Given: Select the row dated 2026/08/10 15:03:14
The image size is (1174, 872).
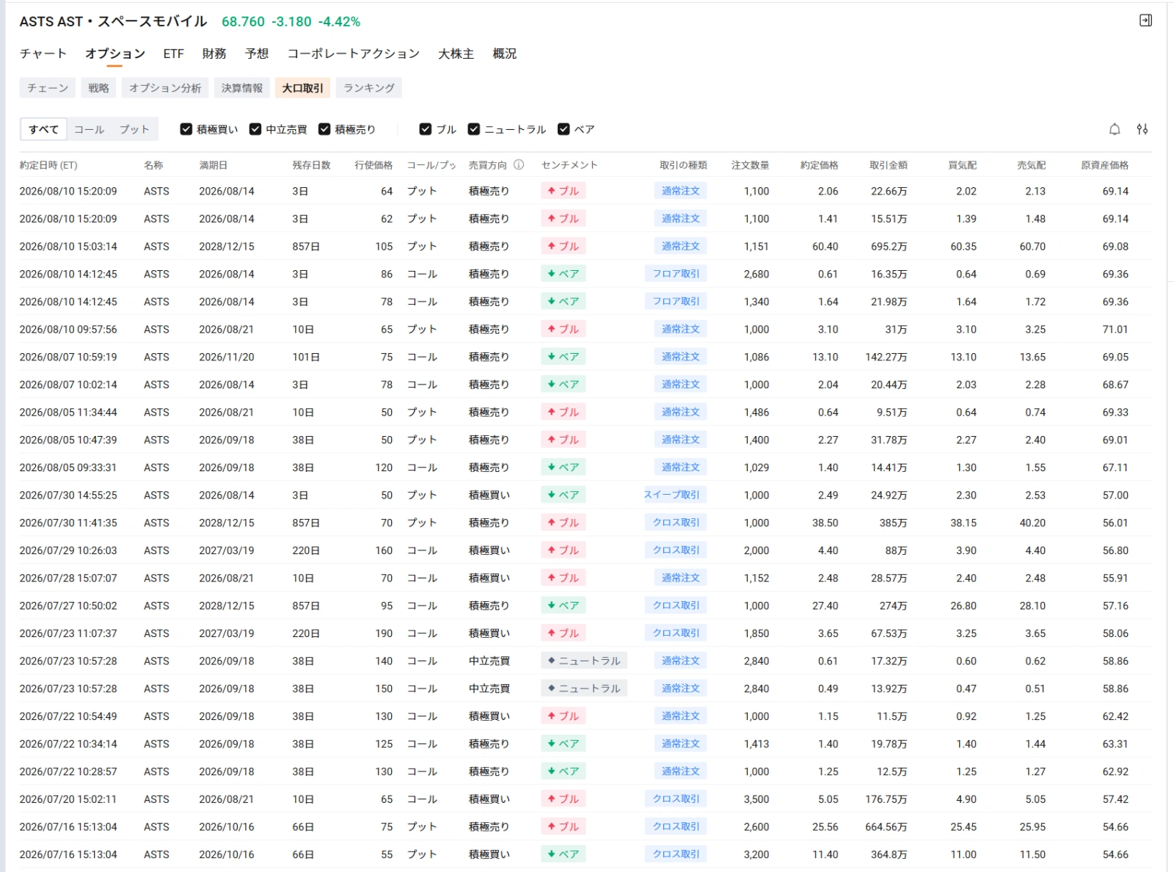Looking at the screenshot, I should click(586, 247).
